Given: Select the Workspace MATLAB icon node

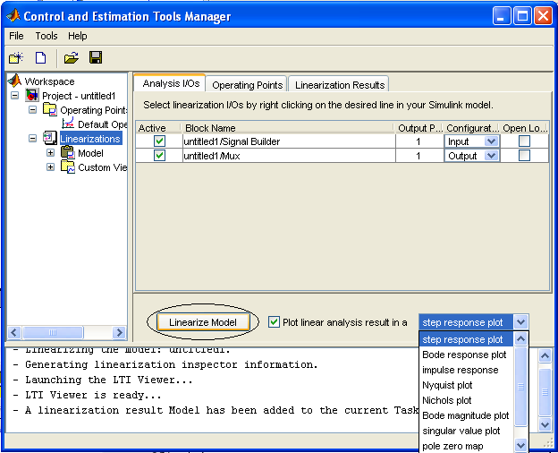Looking at the screenshot, I should pos(14,81).
